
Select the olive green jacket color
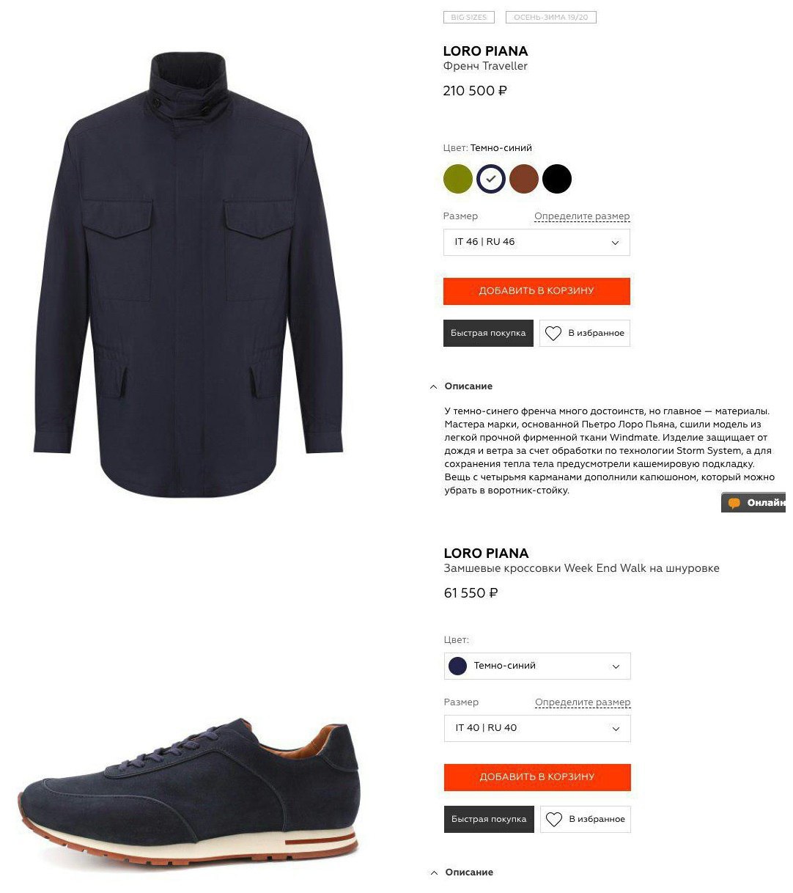(x=458, y=179)
